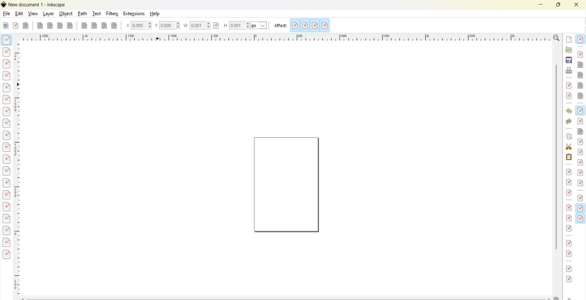The width and height of the screenshot is (586, 300).
Task: Toggle the lock between W and H fields
Action: (x=216, y=26)
